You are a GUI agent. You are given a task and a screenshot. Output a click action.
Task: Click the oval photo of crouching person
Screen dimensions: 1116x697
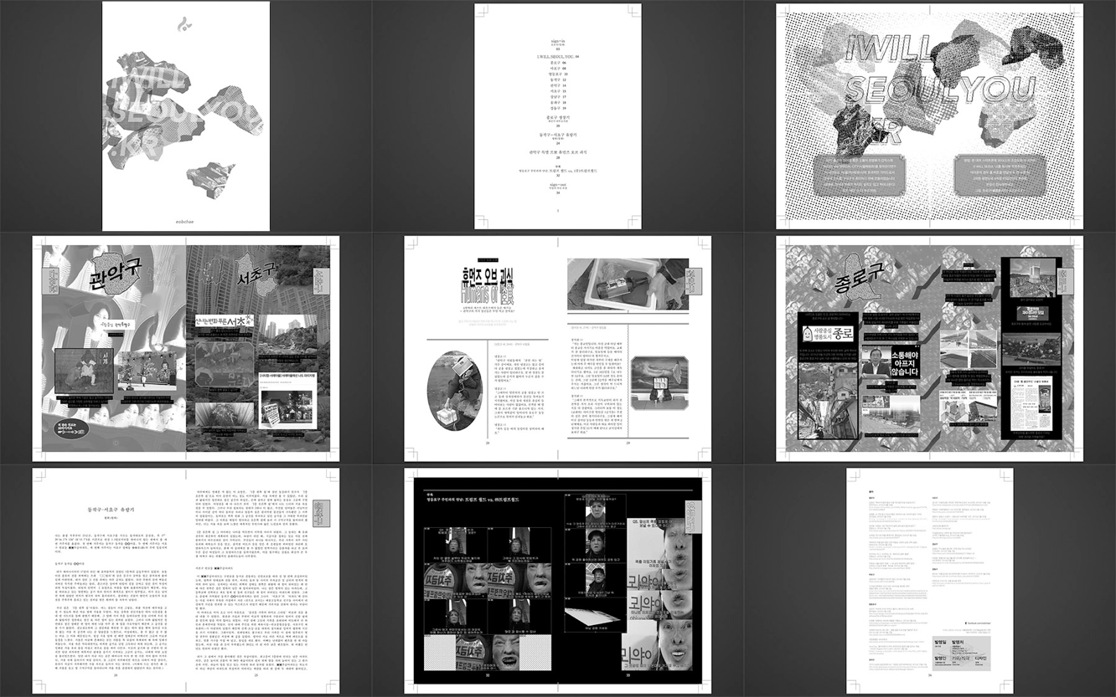click(x=453, y=390)
